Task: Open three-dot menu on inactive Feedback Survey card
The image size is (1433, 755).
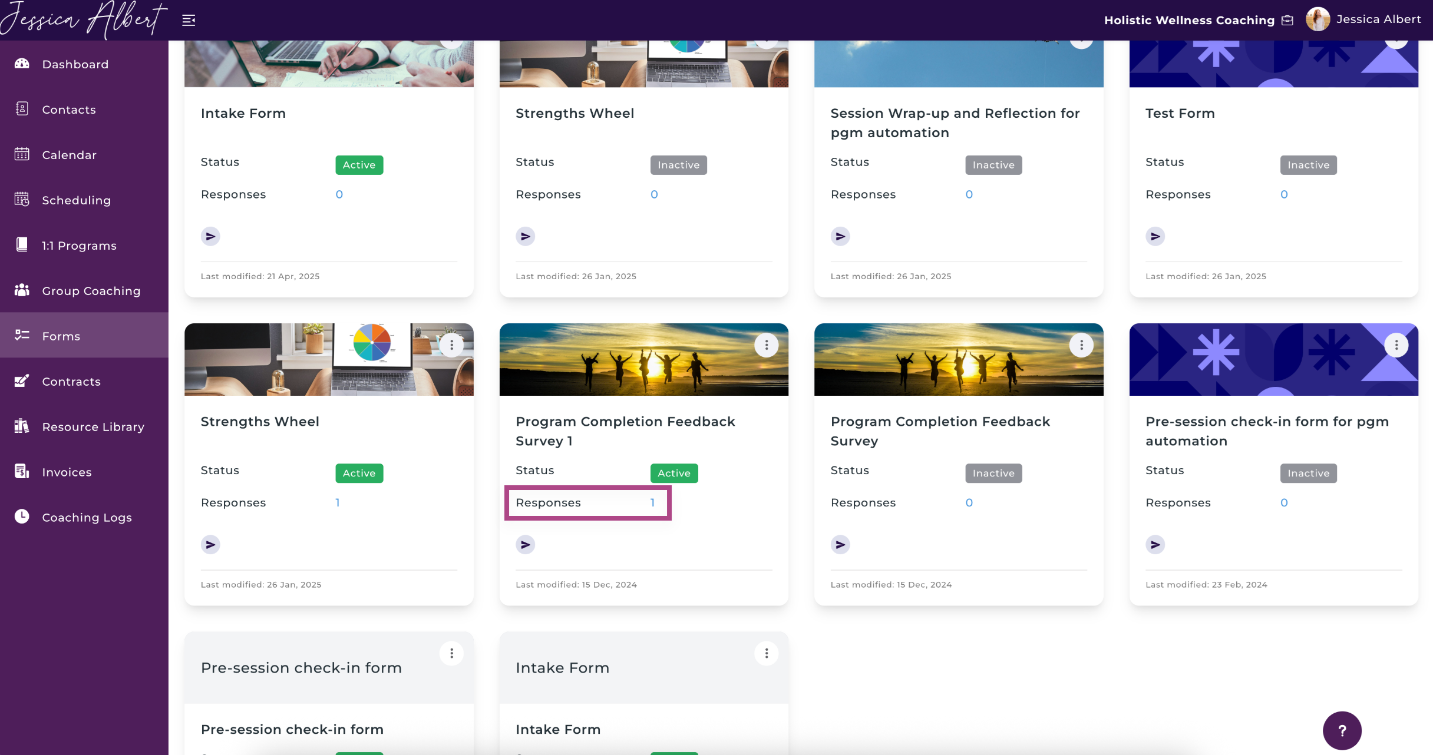Action: (x=1081, y=345)
